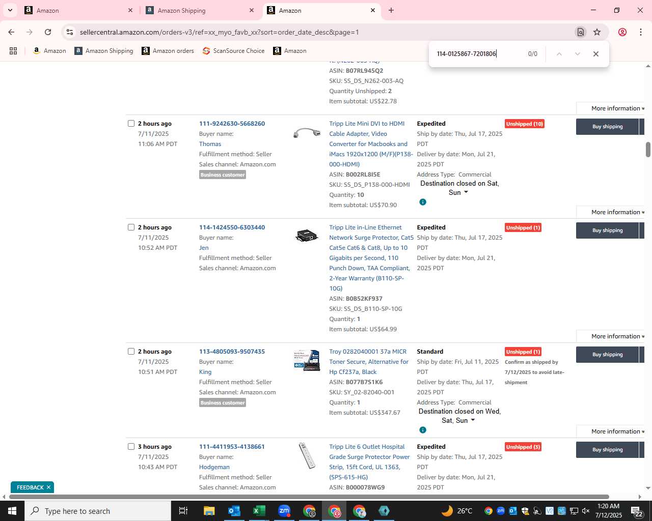The height and width of the screenshot is (521, 652).
Task: Open Troy 0282040001 37a MICR Toner link
Action: pos(369,362)
